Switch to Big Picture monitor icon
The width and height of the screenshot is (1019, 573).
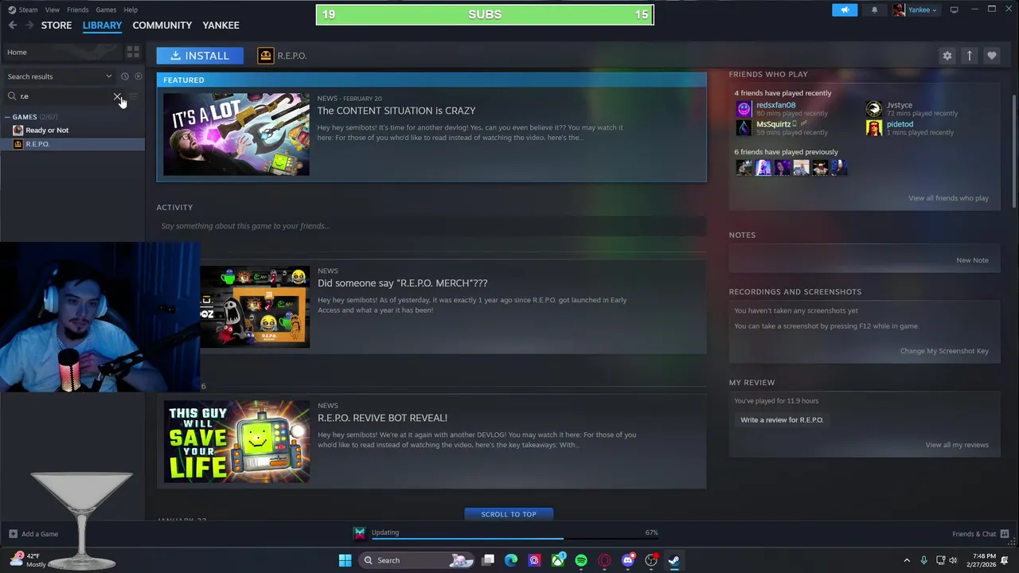pos(954,10)
